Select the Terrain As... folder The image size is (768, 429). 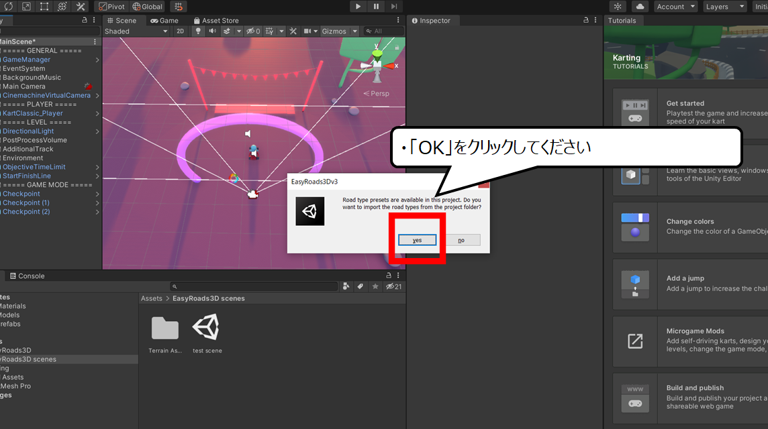165,334
